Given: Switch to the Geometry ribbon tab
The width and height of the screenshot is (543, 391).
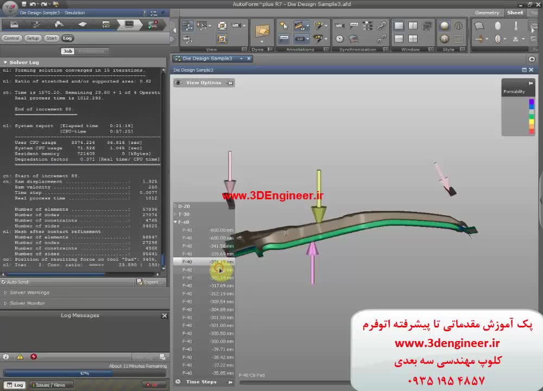Looking at the screenshot, I should pos(487,12).
